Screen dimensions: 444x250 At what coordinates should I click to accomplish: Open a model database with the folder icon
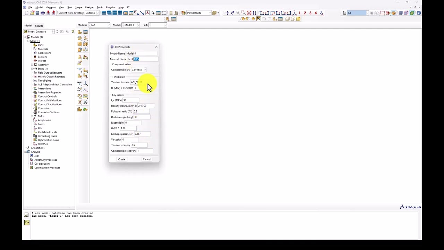32,13
